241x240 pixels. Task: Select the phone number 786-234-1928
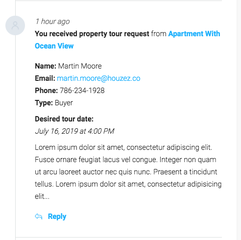pyautogui.click(x=82, y=91)
